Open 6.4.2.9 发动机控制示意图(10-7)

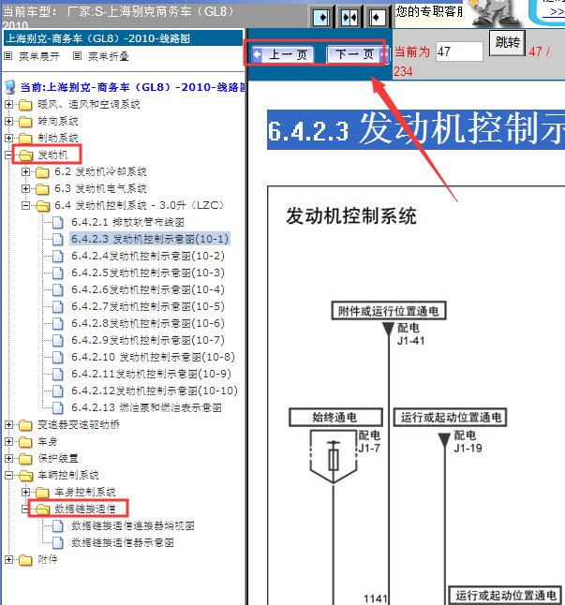148,340
